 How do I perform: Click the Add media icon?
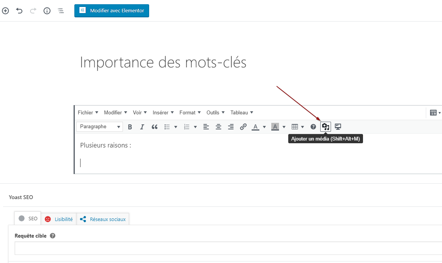tap(326, 127)
